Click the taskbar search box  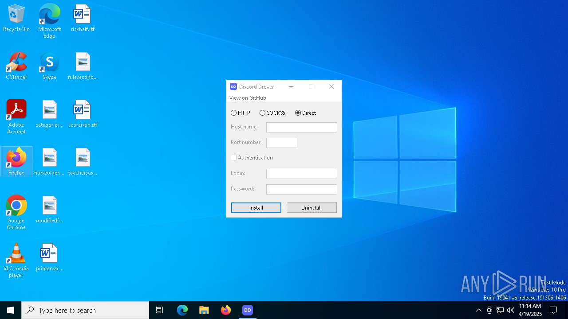pyautogui.click(x=85, y=310)
